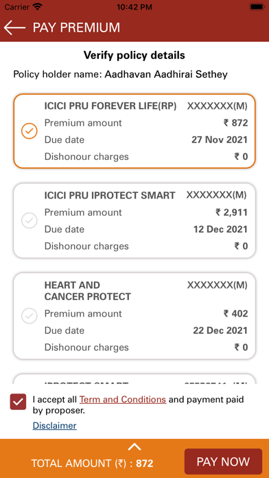Open the Disclaimer link
The image size is (269, 478).
(x=54, y=426)
